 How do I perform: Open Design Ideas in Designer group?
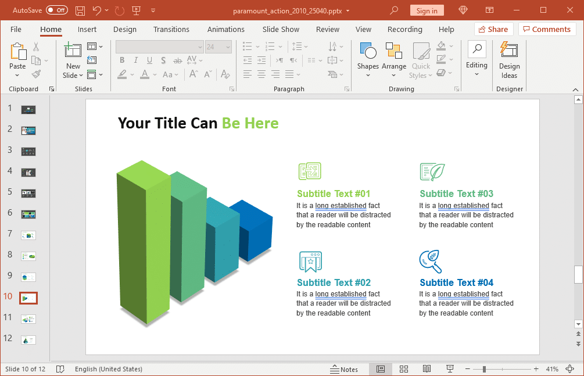(x=509, y=60)
